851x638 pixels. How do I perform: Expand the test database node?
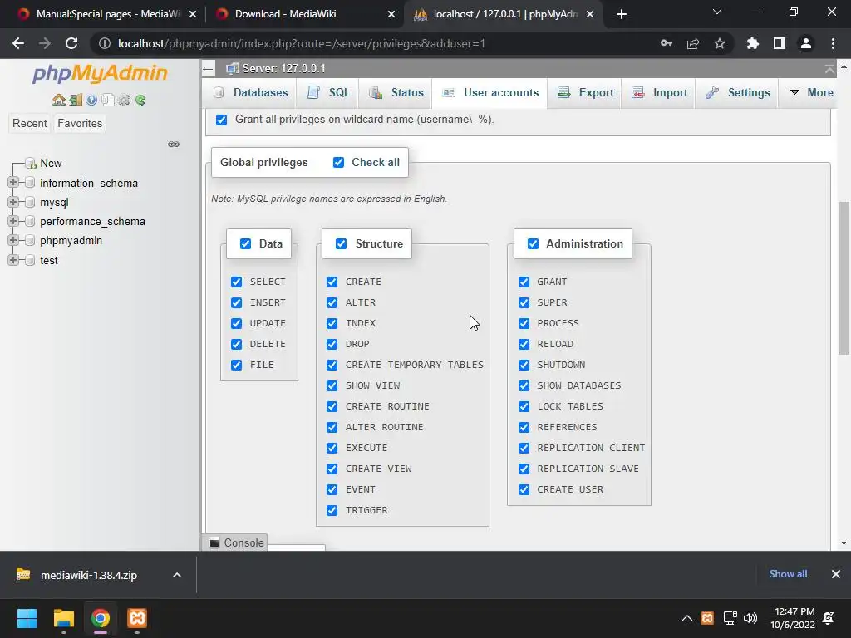tap(13, 260)
